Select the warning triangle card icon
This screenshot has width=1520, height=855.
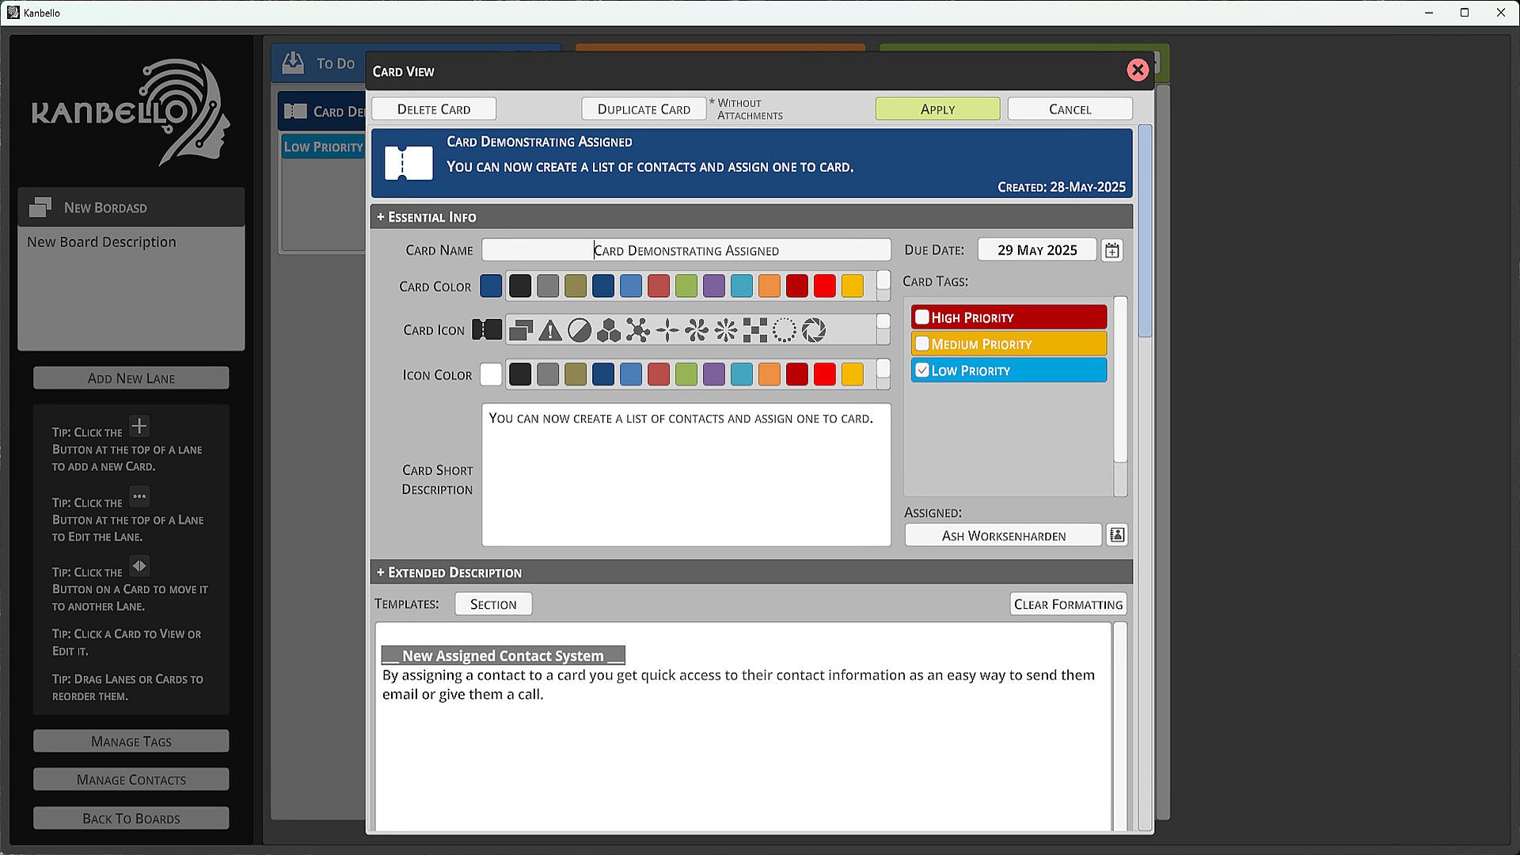point(549,330)
